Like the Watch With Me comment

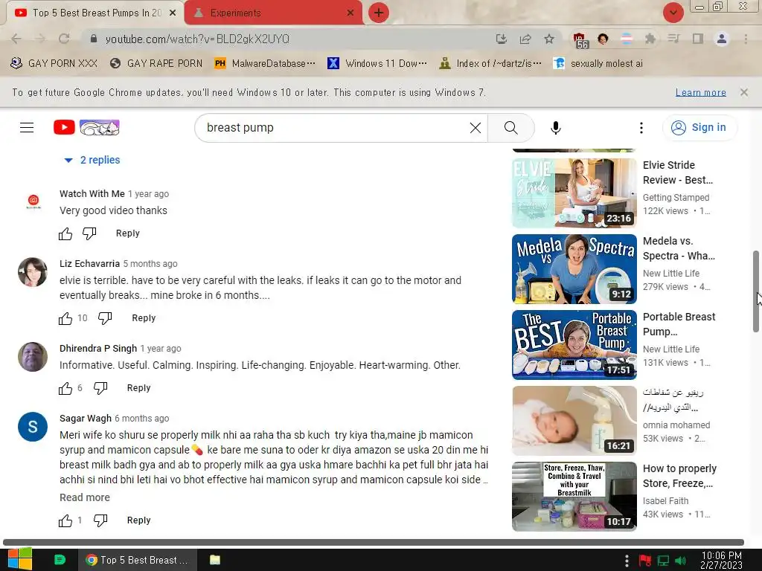tap(65, 233)
